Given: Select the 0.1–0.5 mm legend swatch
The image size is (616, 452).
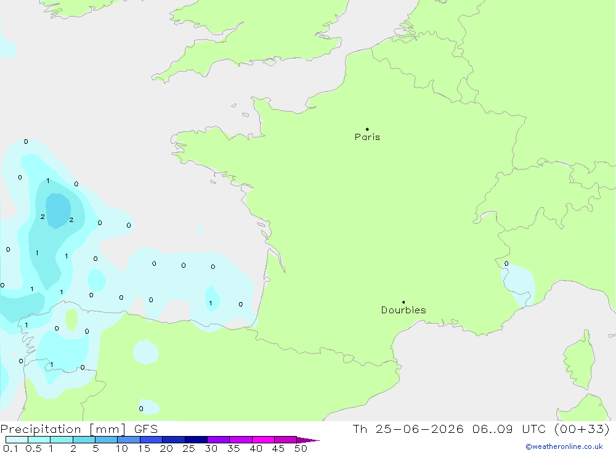Looking at the screenshot, I should click(17, 440).
